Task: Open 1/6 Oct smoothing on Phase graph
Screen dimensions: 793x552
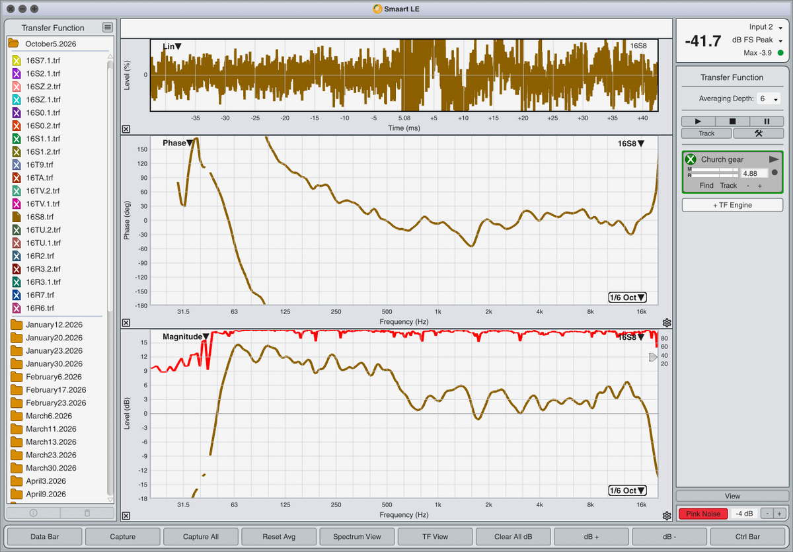Action: pyautogui.click(x=628, y=297)
